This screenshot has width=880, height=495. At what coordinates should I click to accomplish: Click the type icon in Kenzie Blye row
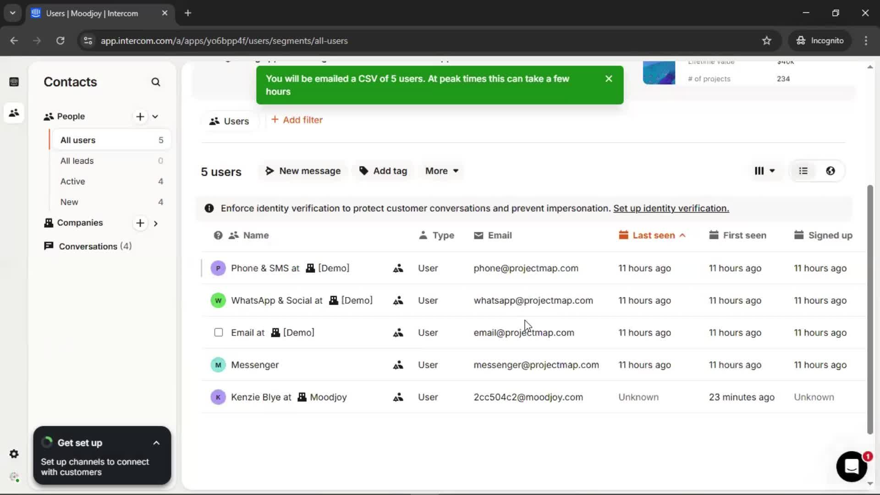pyautogui.click(x=398, y=397)
